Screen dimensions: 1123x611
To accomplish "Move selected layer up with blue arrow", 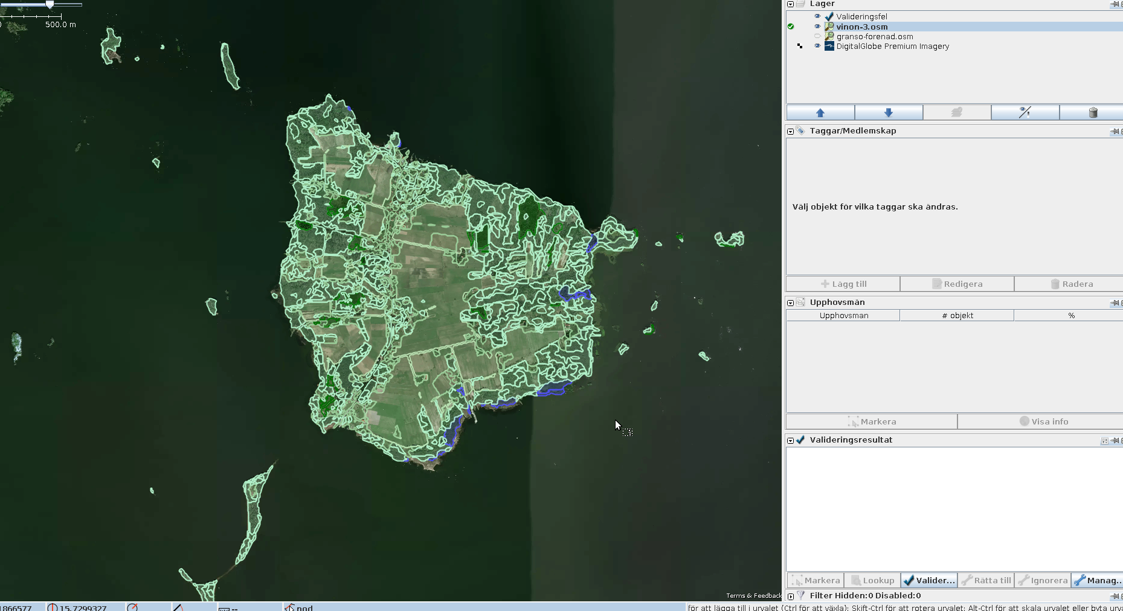I will [820, 113].
